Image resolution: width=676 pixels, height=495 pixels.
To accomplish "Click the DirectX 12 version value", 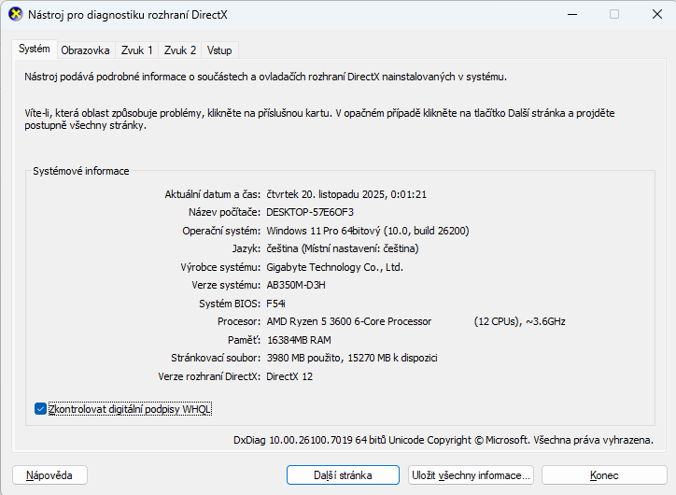I will (x=290, y=376).
